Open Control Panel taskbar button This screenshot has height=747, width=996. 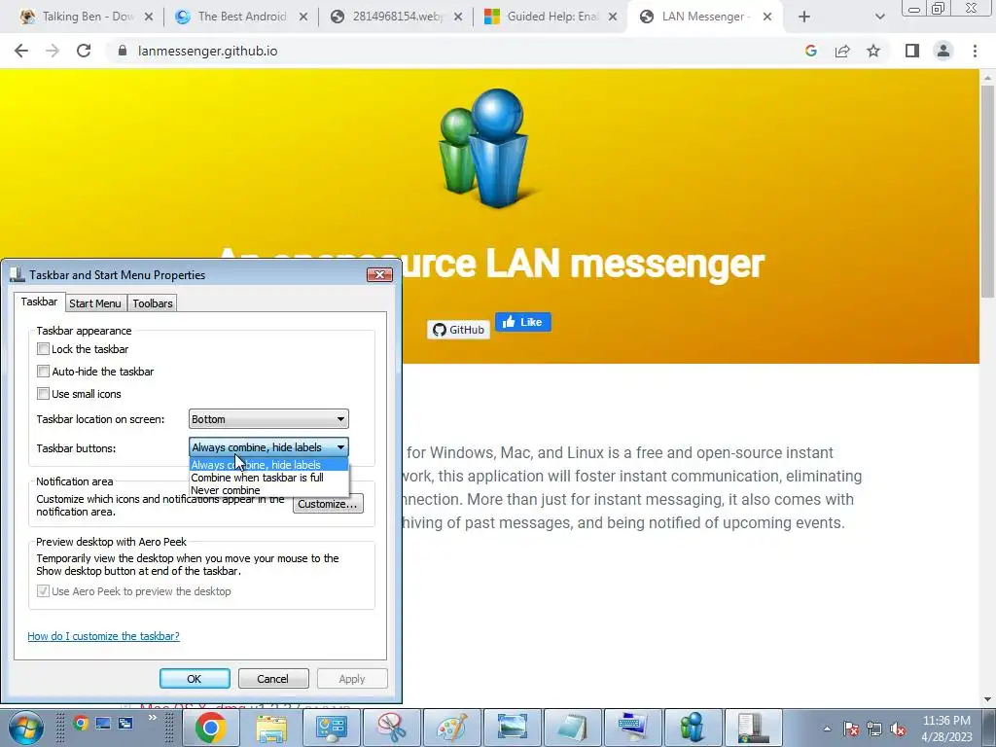tap(331, 728)
